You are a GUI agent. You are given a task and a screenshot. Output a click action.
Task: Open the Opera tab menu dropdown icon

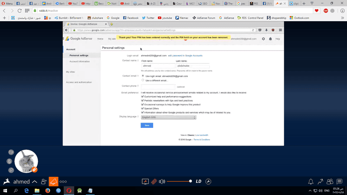(x=312, y=3)
